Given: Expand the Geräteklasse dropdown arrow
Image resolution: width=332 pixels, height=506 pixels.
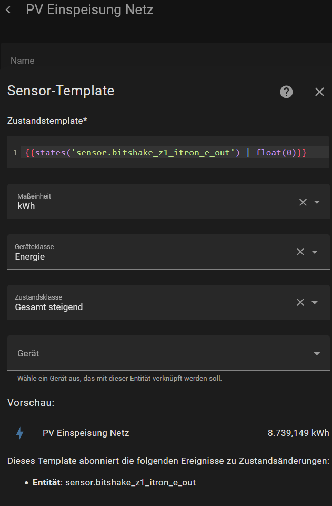Looking at the screenshot, I should (315, 252).
